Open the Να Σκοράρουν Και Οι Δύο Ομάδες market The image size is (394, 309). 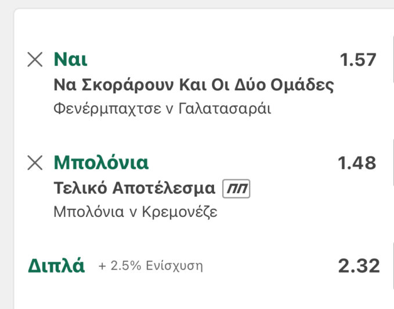[x=194, y=85]
